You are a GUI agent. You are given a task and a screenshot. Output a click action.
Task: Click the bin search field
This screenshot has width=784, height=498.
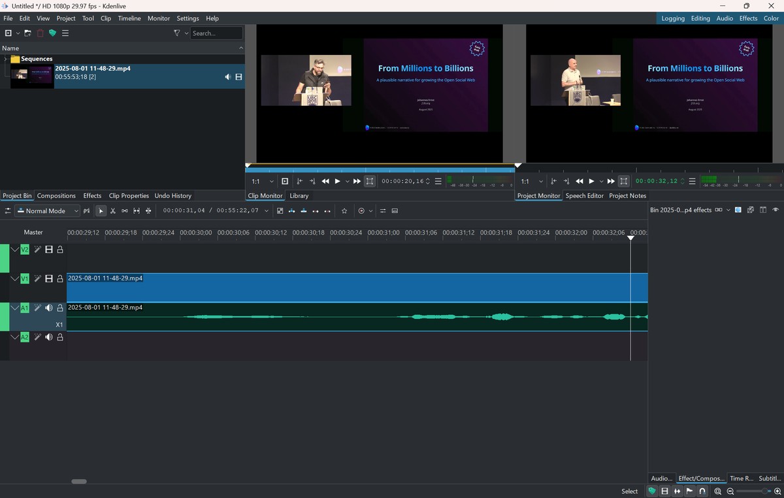(216, 33)
